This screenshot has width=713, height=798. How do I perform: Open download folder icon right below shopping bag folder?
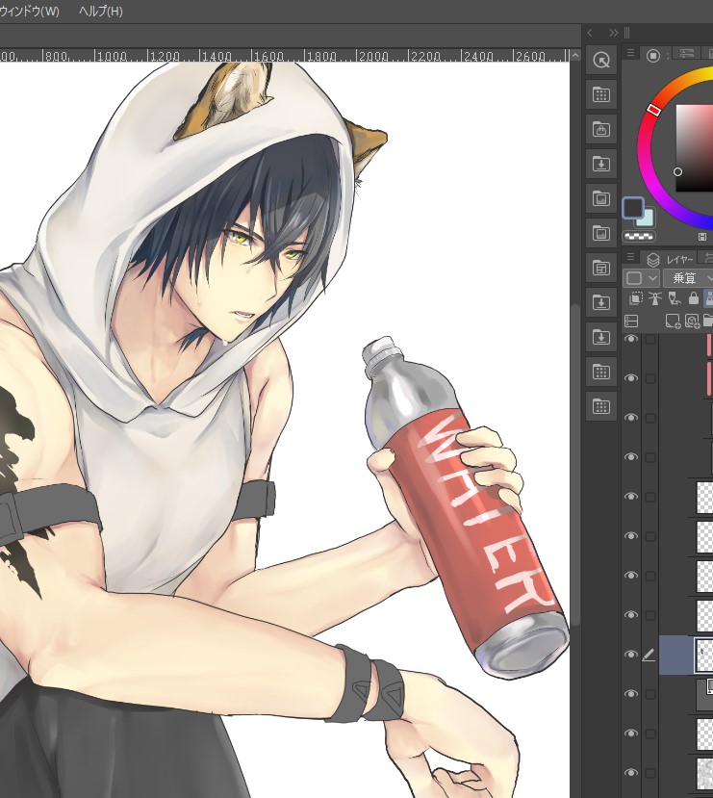click(x=601, y=164)
